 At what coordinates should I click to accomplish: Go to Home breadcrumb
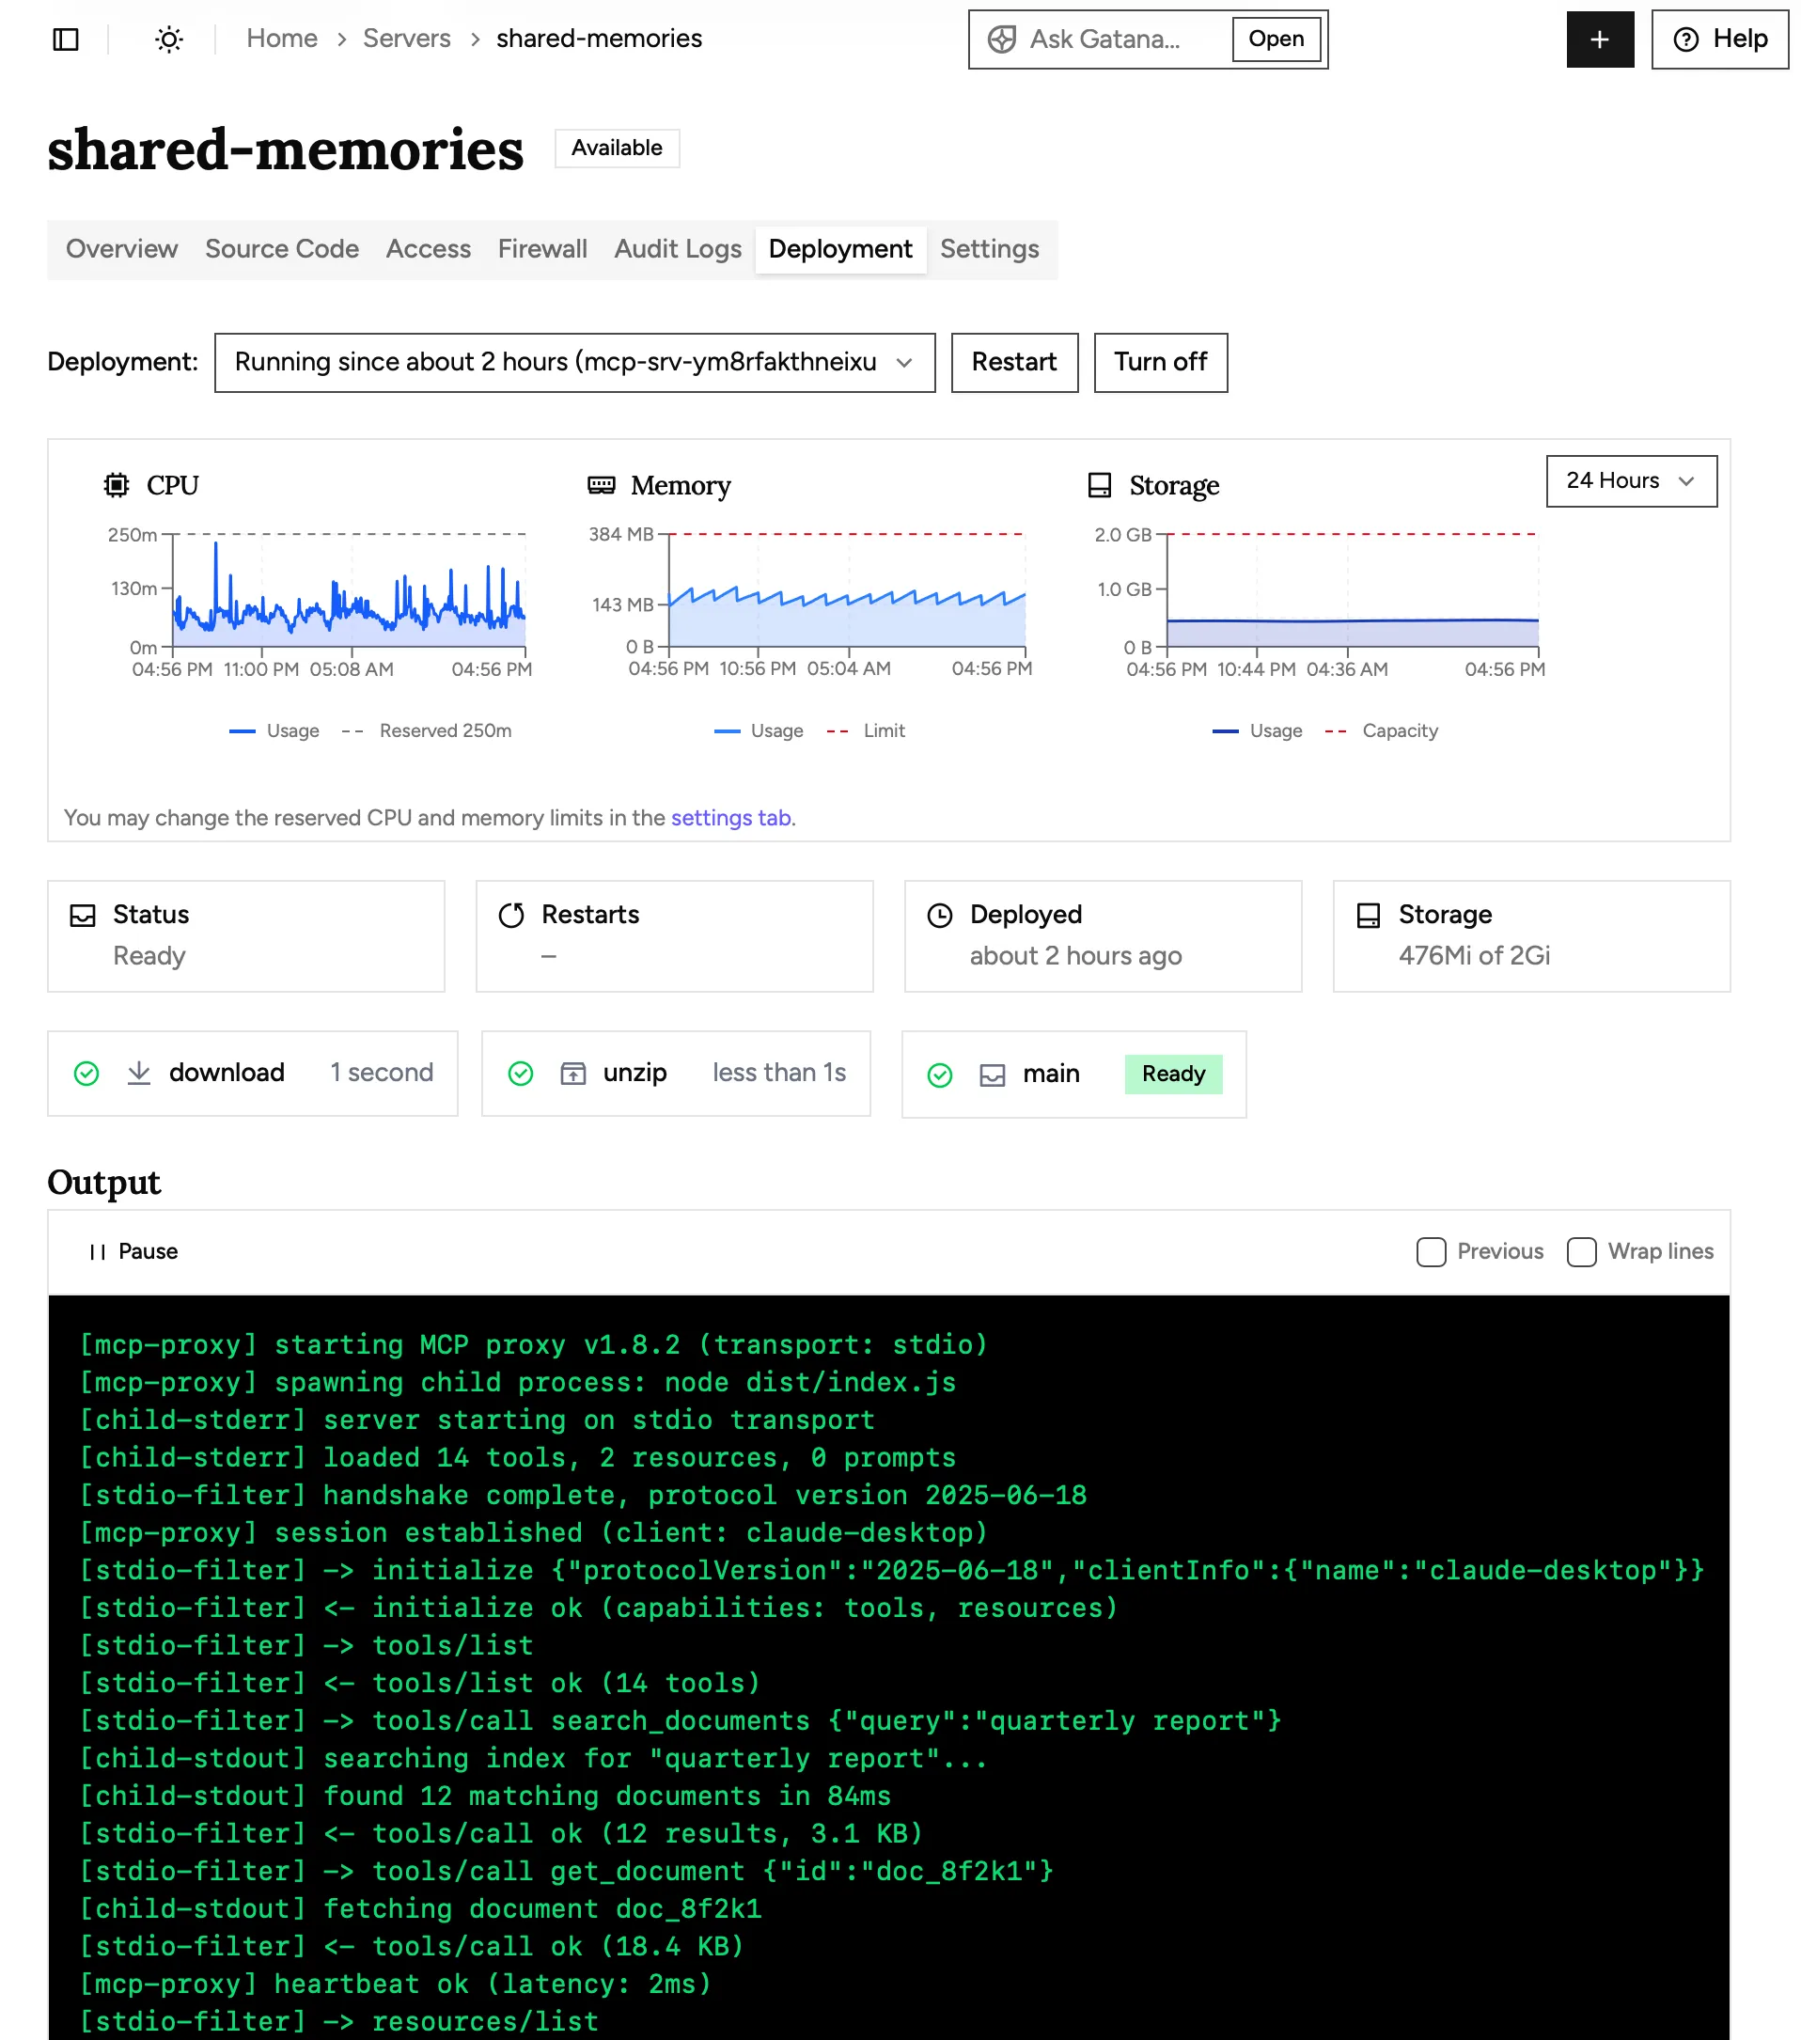tap(281, 39)
